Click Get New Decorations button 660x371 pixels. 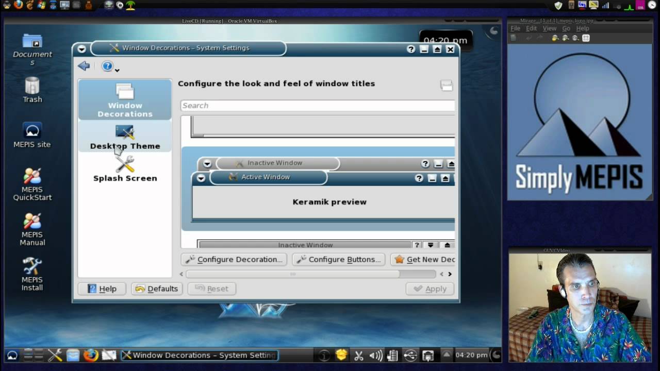pos(423,259)
